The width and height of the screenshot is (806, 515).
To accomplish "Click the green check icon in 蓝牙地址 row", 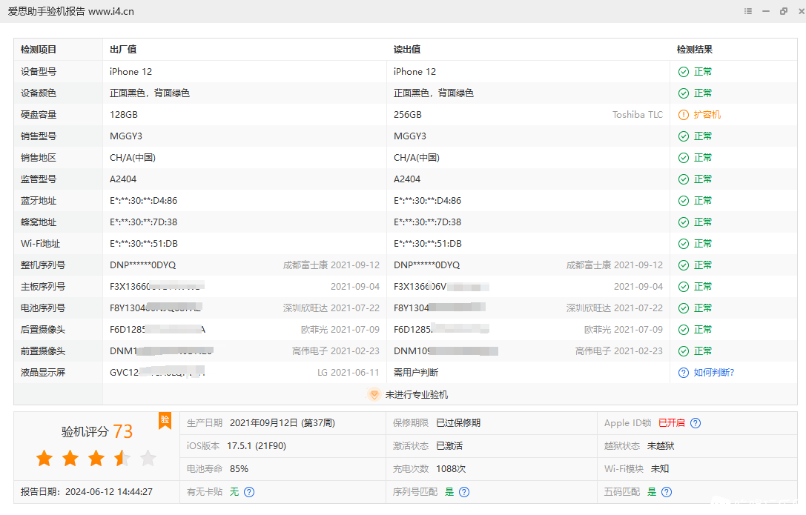I will pos(684,201).
